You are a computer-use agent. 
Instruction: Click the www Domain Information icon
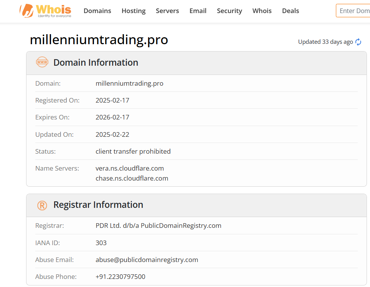tap(42, 62)
